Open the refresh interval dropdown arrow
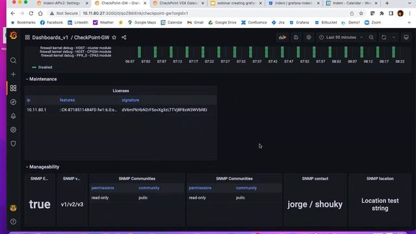Viewport: 416px width, 234px height. tap(394, 38)
